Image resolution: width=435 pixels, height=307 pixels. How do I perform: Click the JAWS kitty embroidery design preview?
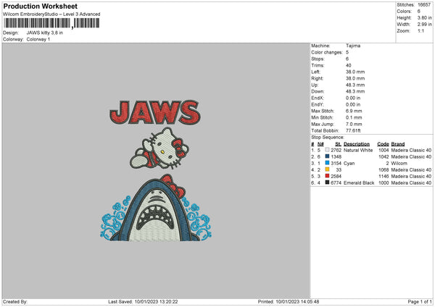[x=155, y=170]
